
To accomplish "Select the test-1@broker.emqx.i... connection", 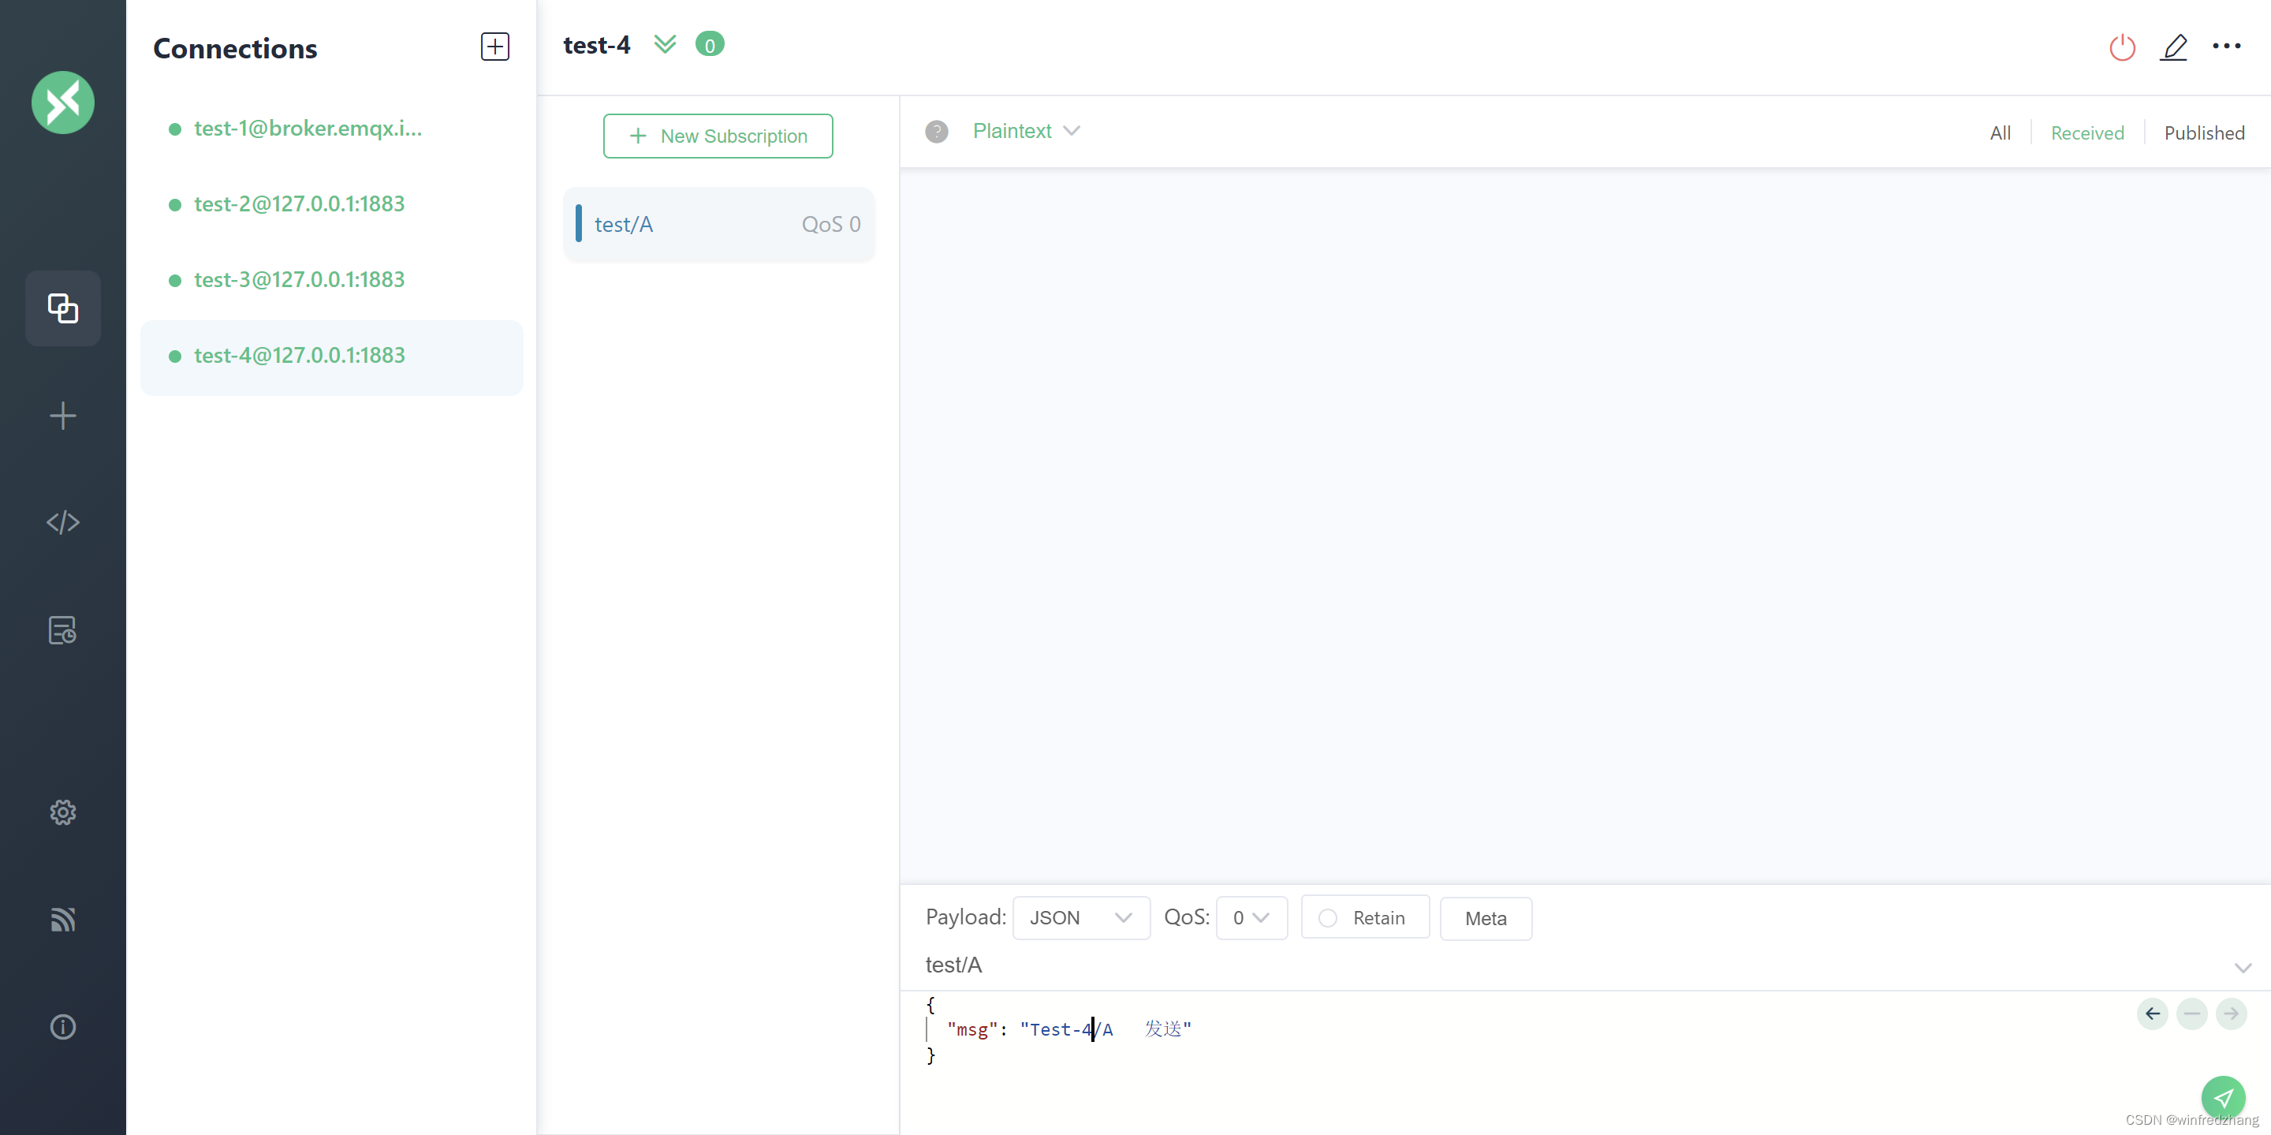I will click(x=331, y=129).
